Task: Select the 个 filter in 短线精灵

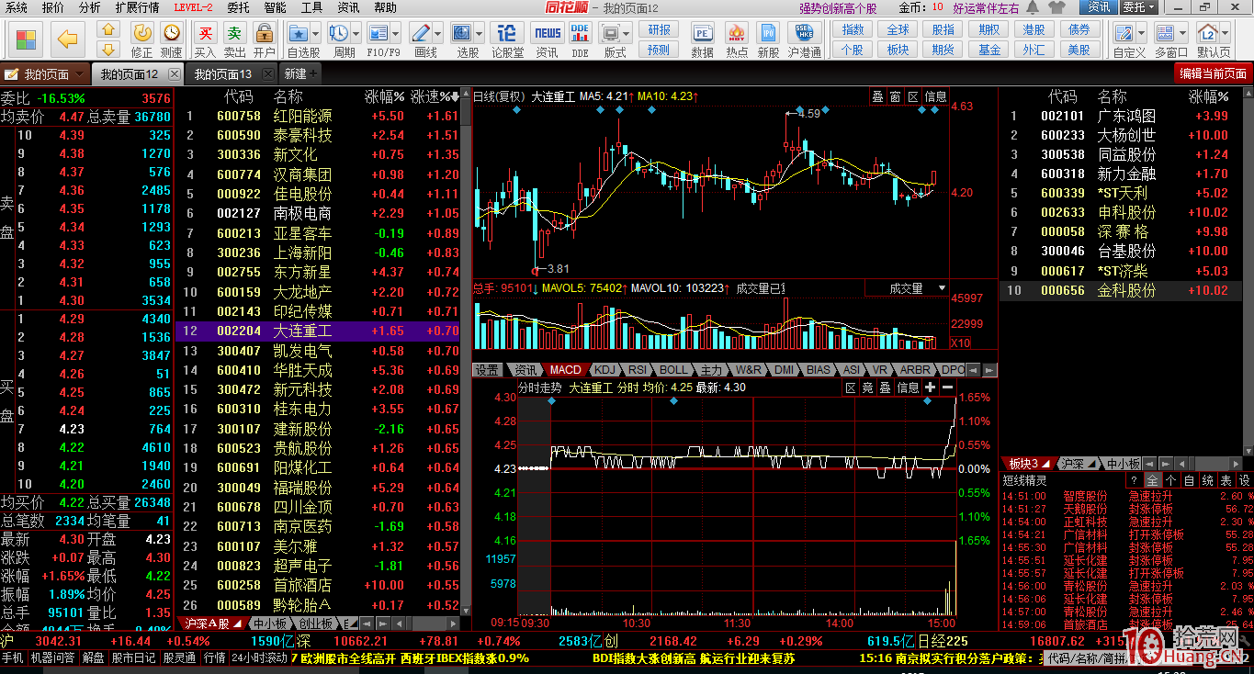Action: pyautogui.click(x=1171, y=480)
